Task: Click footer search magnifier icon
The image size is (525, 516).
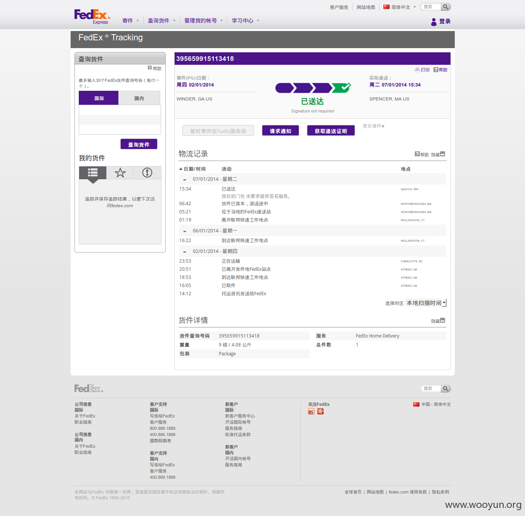Action: click(446, 388)
